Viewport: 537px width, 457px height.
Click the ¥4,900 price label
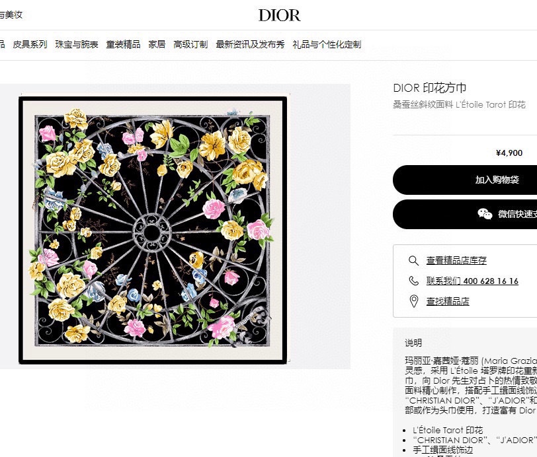(x=509, y=153)
